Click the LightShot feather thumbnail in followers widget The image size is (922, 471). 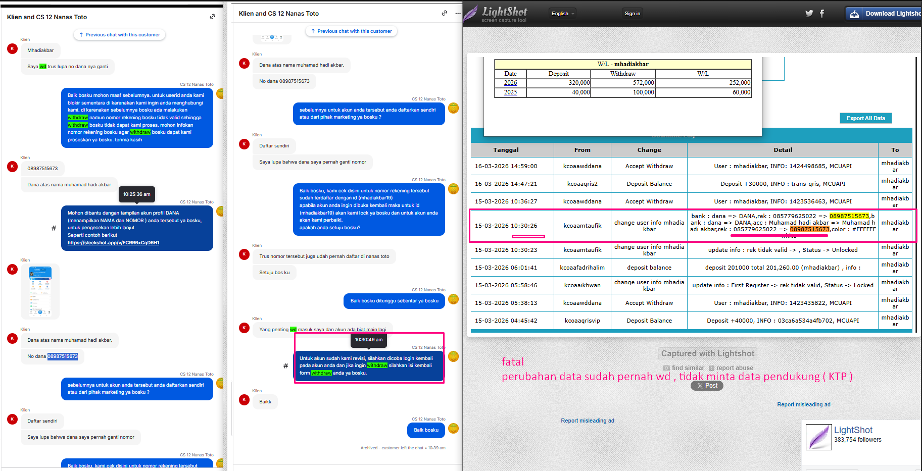[818, 437]
